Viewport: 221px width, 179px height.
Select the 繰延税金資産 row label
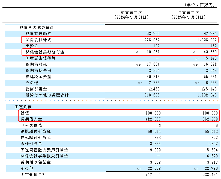38,77
